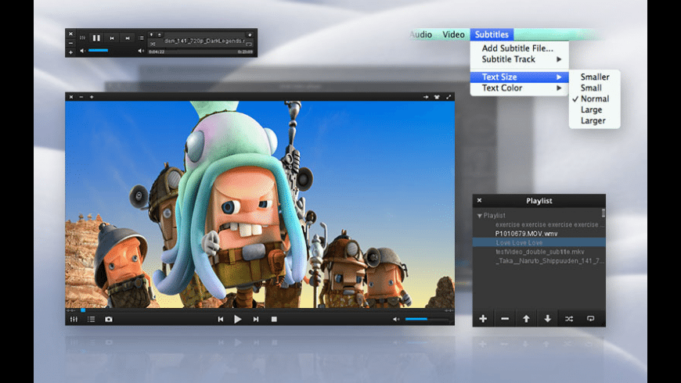Toggle shuffle in the mini controller
This screenshot has height=383, width=681.
153,44
